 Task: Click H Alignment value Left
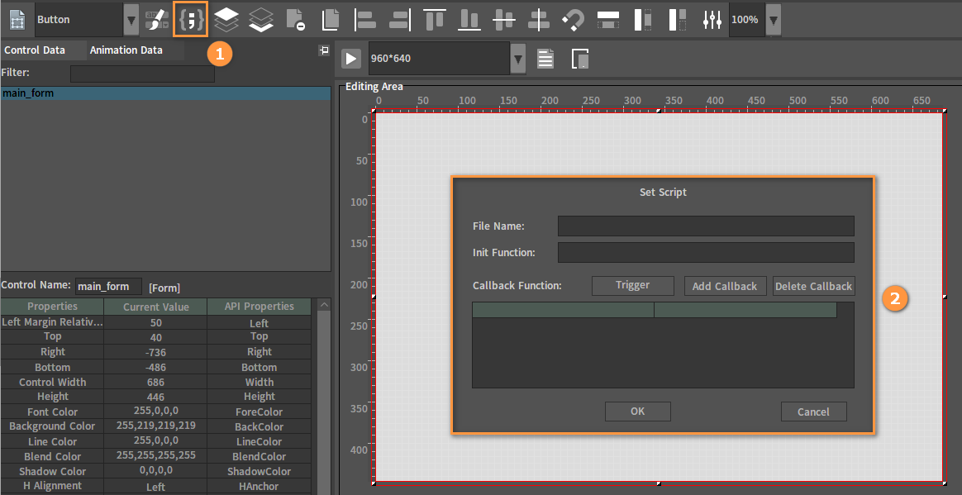tap(156, 487)
